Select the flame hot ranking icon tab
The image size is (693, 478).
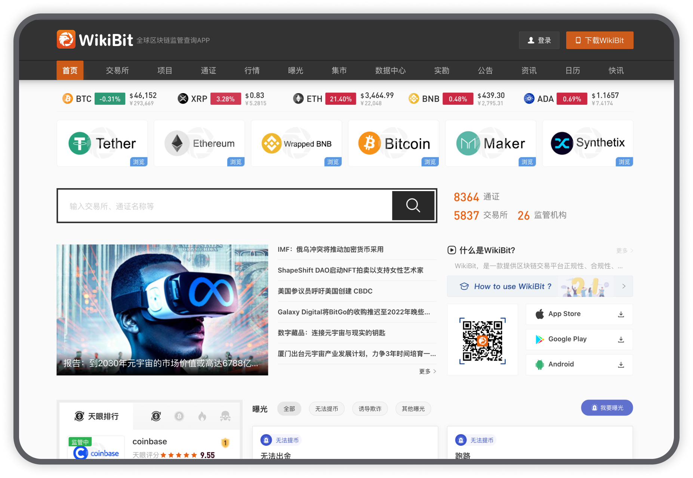[202, 416]
